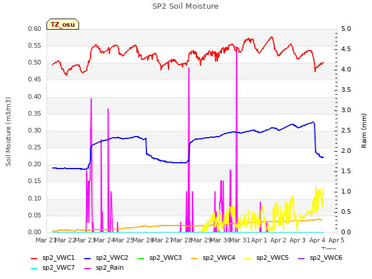Image resolution: width=372 pixels, height=279 pixels.
Task: Click the 0.10 left axis tick label
Action: [x=35, y=198]
